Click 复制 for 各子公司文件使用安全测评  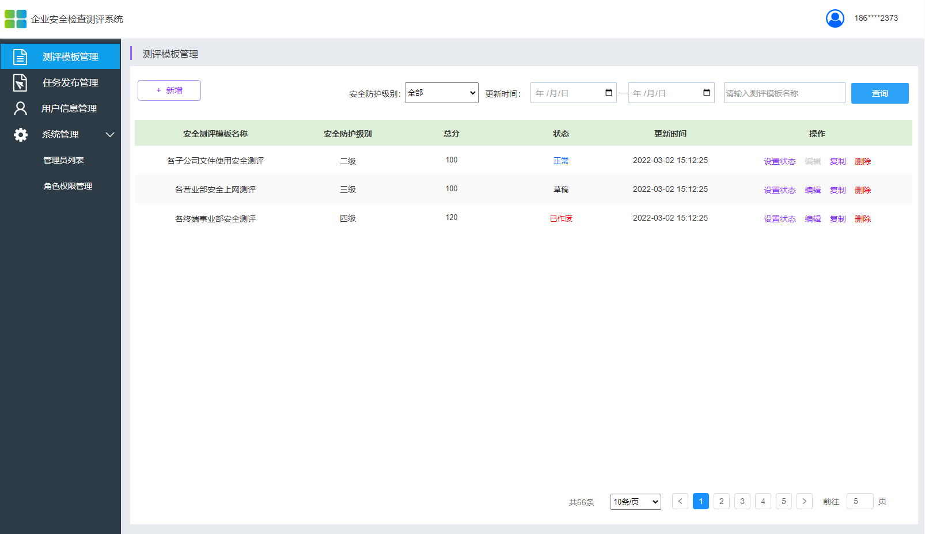[838, 161]
